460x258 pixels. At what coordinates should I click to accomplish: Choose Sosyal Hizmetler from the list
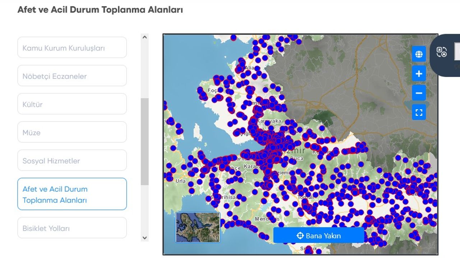(72, 161)
